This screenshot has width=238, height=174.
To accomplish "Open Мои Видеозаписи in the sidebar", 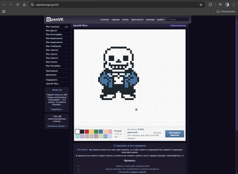I will coord(54,38).
